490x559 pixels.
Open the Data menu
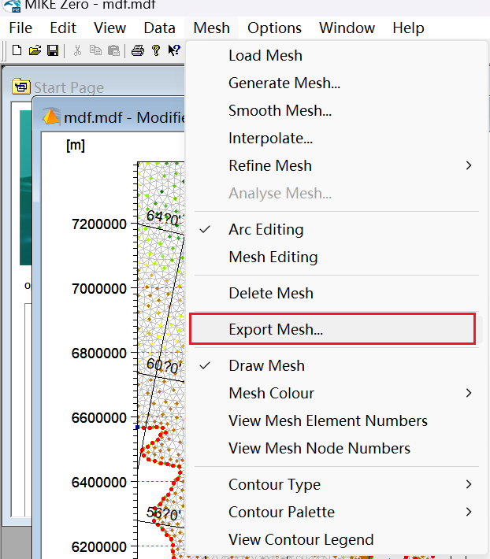tap(159, 28)
